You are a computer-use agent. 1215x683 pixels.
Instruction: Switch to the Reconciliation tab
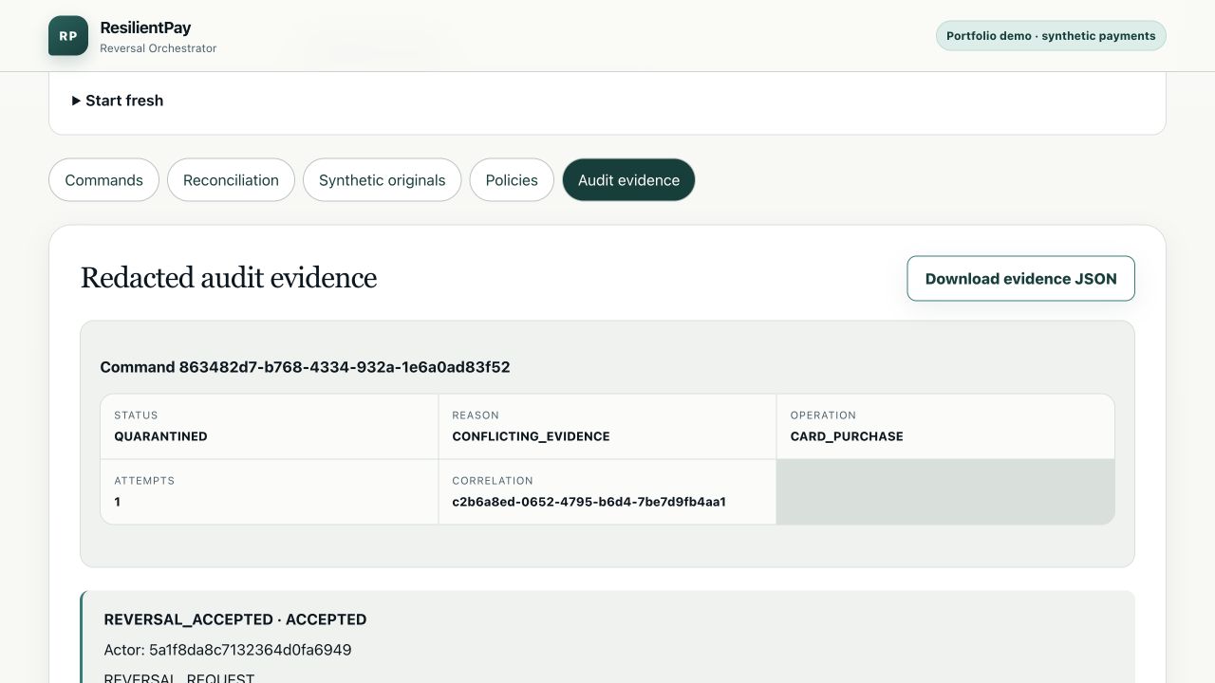[231, 180]
